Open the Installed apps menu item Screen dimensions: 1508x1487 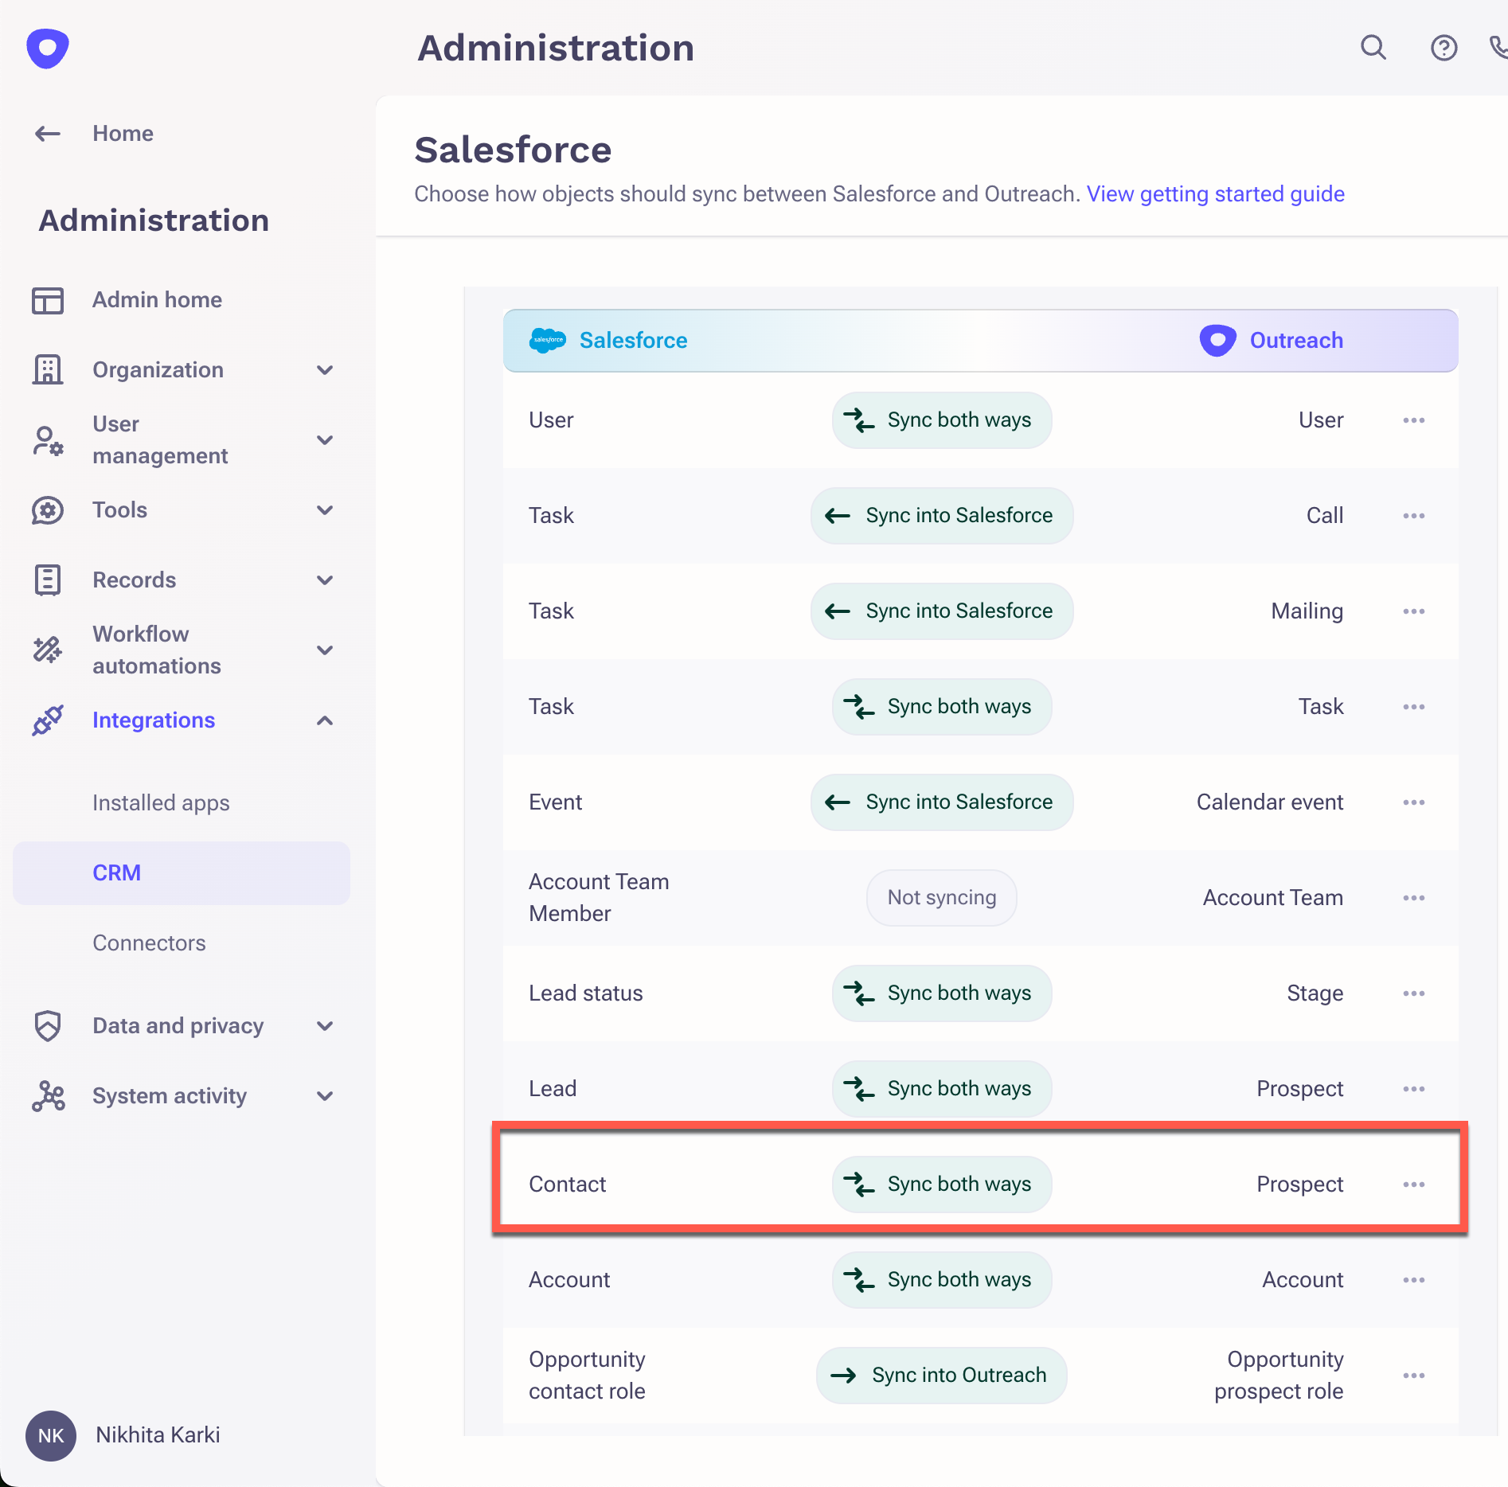pos(161,803)
